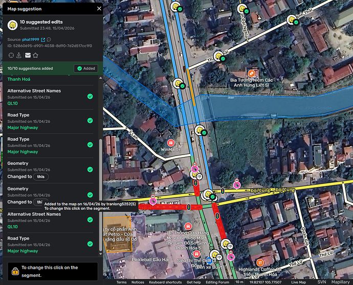The width and height of the screenshot is (353, 285).
Task: Click green check for Alternative Street Names QL10
Action: (90, 96)
